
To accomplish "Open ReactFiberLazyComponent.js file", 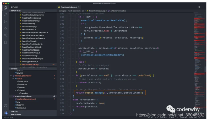I will tap(33, 15).
